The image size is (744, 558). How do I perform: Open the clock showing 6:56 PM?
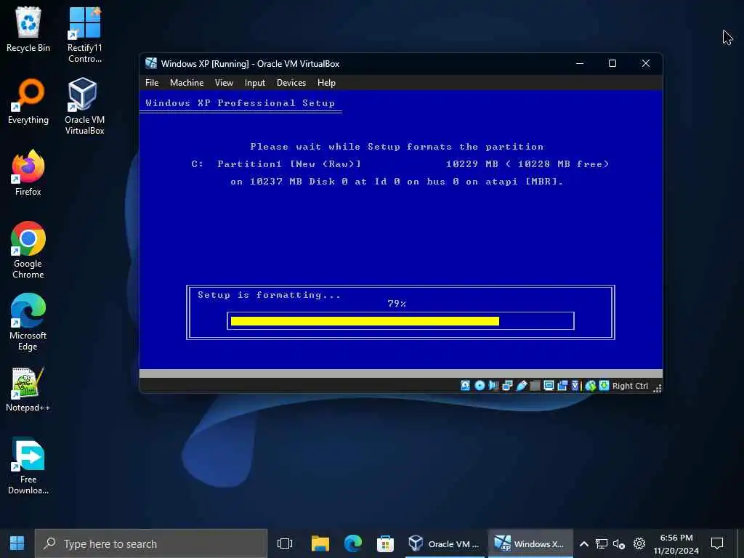click(x=676, y=543)
